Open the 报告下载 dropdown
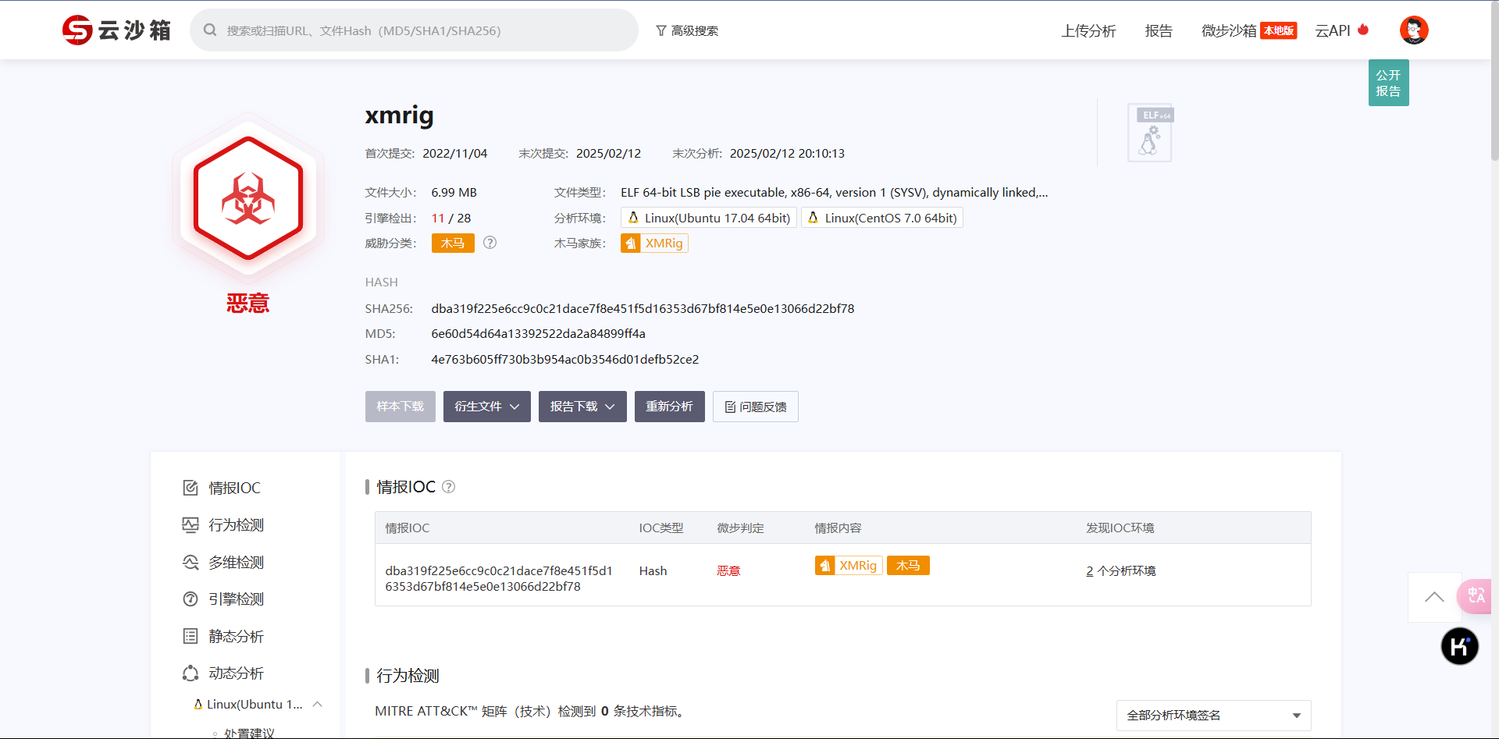 pos(582,407)
